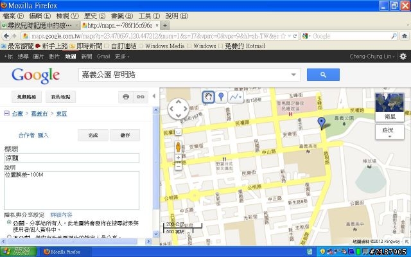Open the 歷史 history menu

[94, 16]
